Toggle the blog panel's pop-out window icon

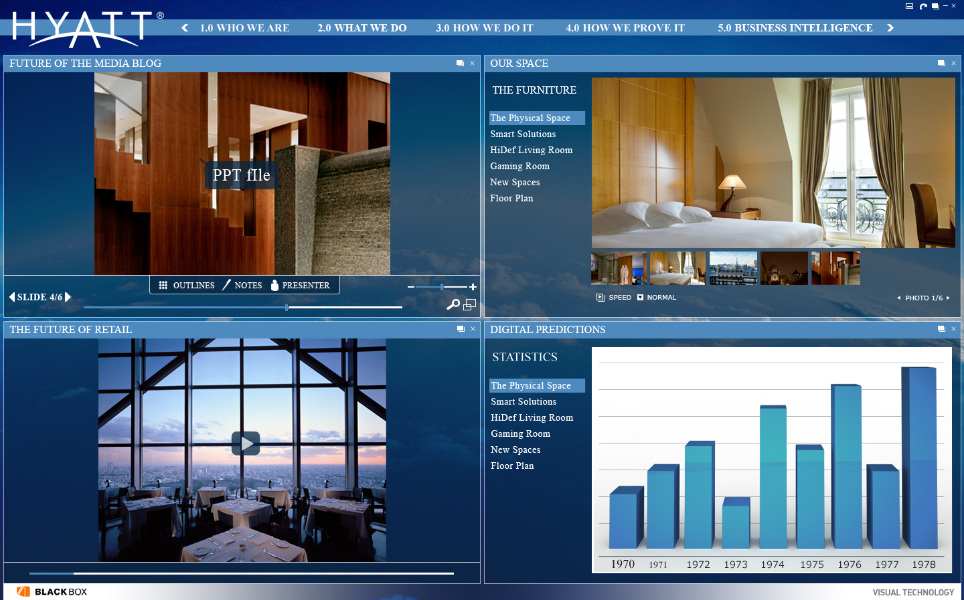click(x=460, y=64)
